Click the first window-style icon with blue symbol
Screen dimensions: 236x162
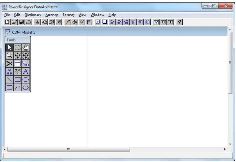[156, 22]
